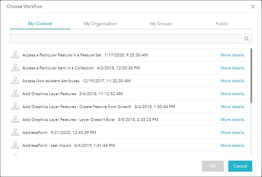
Task: Open More details for Create Feature from Scratch
Action: click(x=232, y=106)
